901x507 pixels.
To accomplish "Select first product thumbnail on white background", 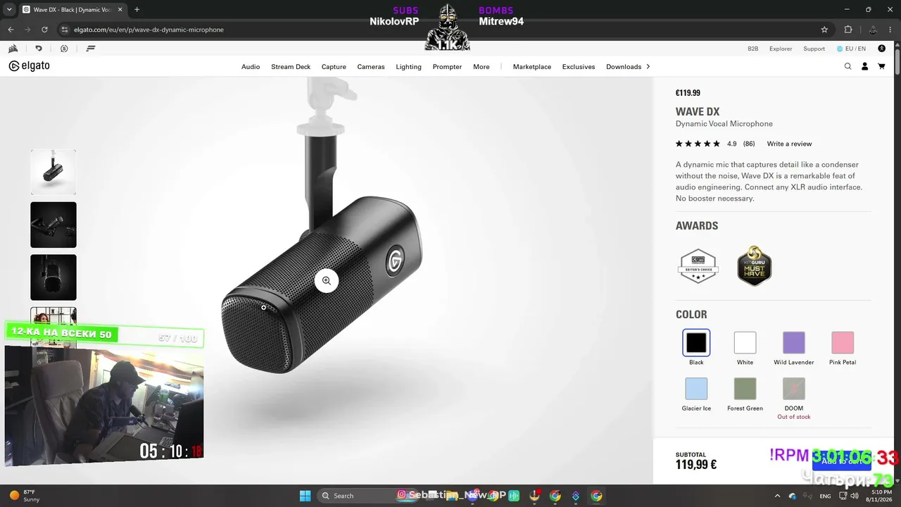I will click(53, 172).
